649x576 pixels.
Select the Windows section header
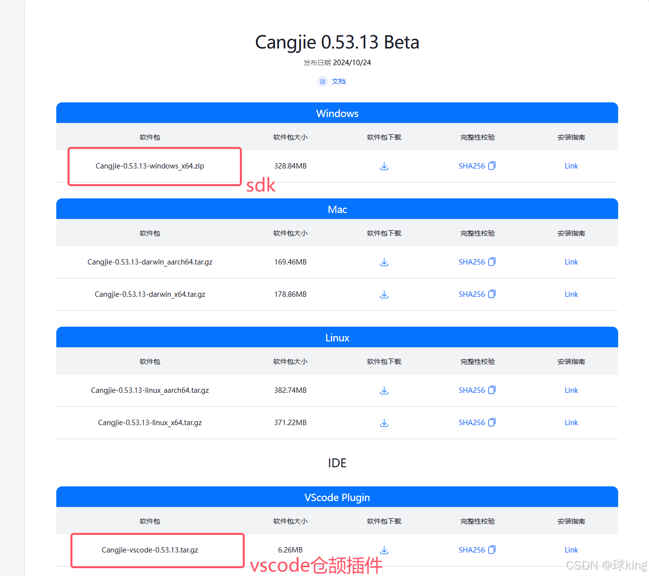tap(337, 113)
